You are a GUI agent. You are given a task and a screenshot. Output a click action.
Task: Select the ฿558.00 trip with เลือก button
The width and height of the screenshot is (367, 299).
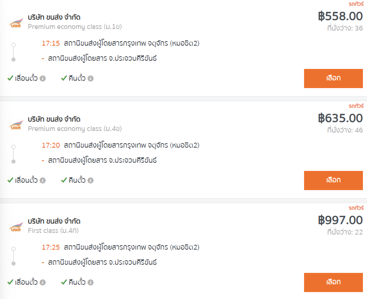333,78
